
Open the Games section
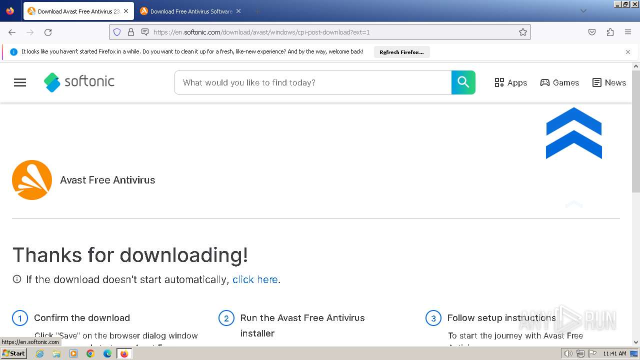coord(559,82)
